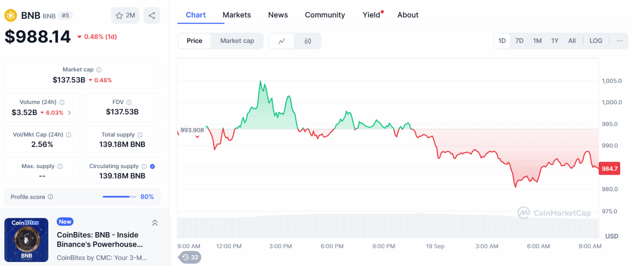Open the three-dot chart options menu
The image size is (633, 266).
point(619,41)
